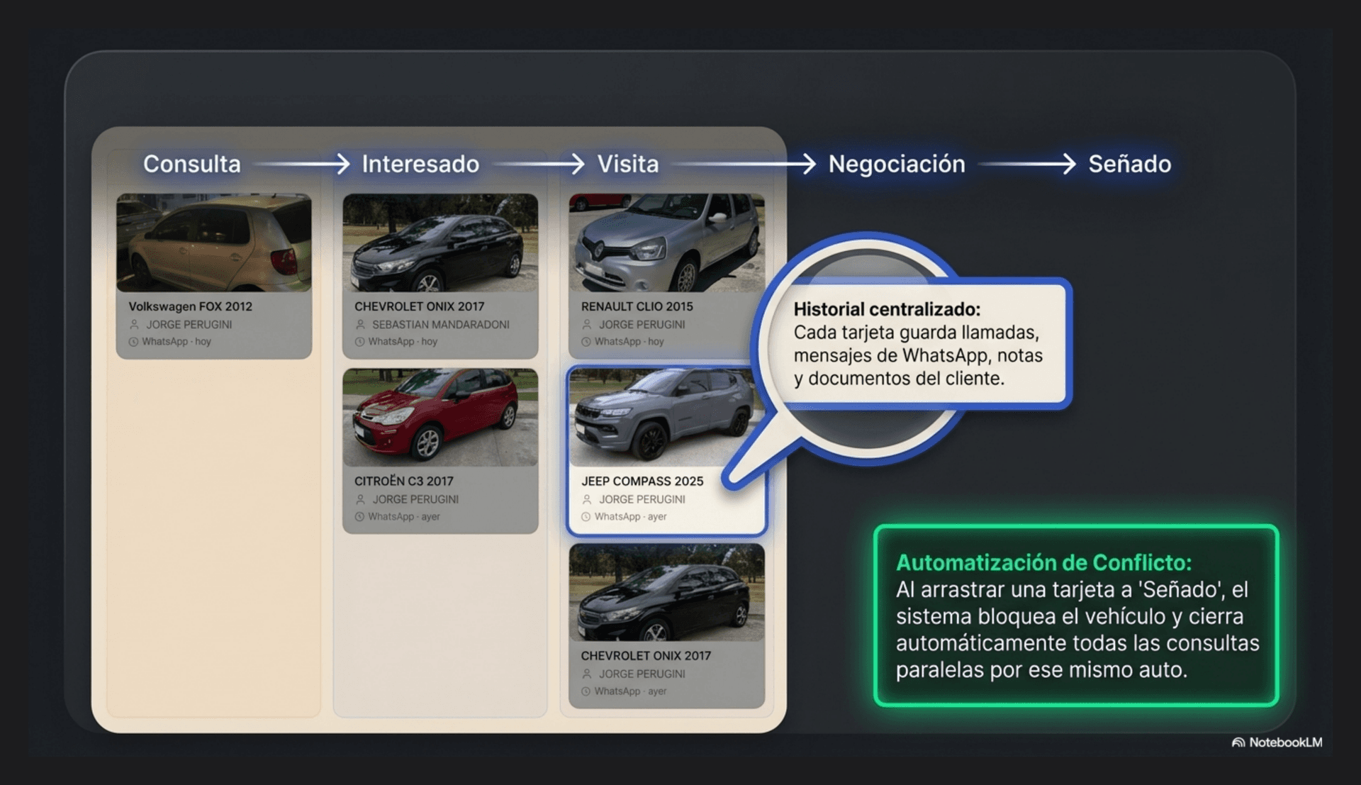
Task: Click the NotebookLM logo icon
Action: pos(1238,742)
